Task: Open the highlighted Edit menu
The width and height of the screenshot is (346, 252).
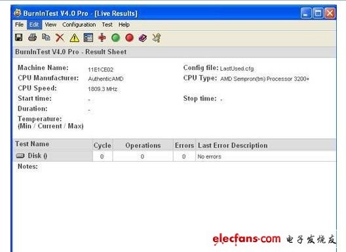Action: pyautogui.click(x=34, y=24)
